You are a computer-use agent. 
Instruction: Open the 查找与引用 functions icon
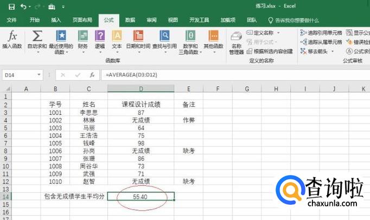(164, 36)
